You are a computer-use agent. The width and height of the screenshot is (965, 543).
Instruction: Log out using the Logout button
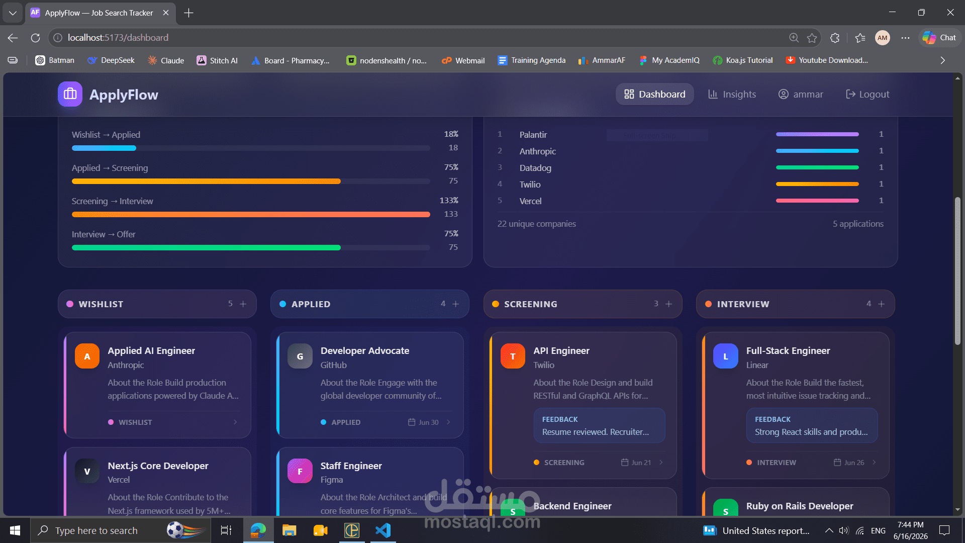click(867, 94)
